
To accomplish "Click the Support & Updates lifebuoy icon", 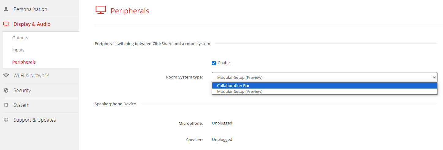I will coord(6,120).
